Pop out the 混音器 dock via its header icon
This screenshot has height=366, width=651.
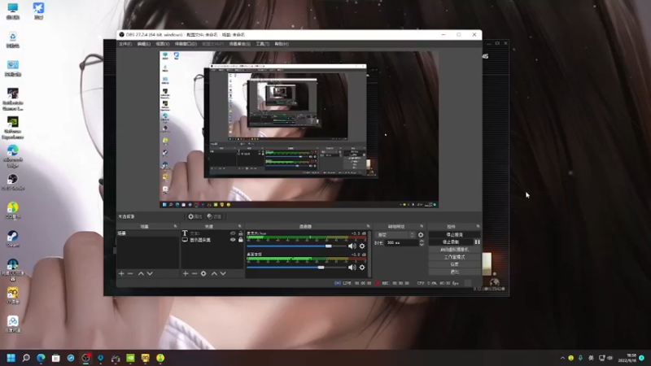(x=368, y=227)
